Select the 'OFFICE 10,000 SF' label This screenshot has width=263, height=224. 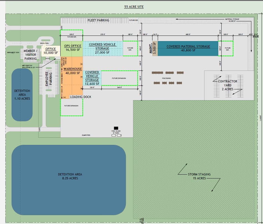point(51,51)
